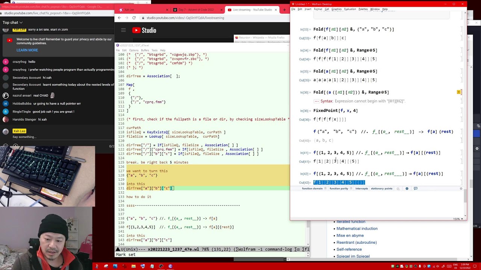Click the 'function domain' suggestion button
The width and height of the screenshot is (481, 270).
point(312,189)
